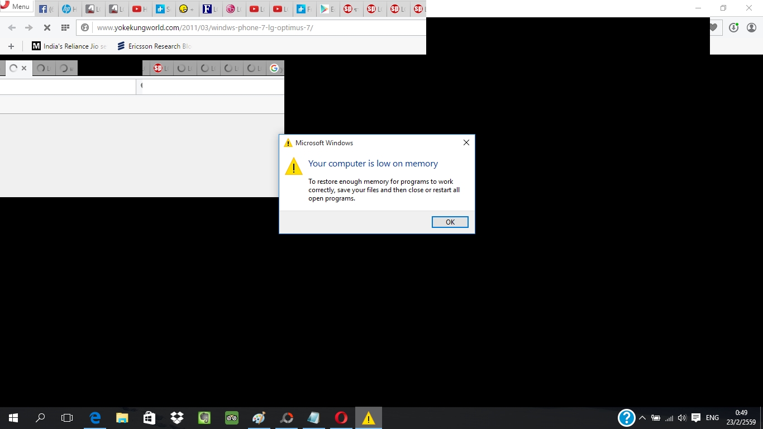Open the Ericsson Research Blog bookmark
Viewport: 763px width, 429px height.
point(155,46)
